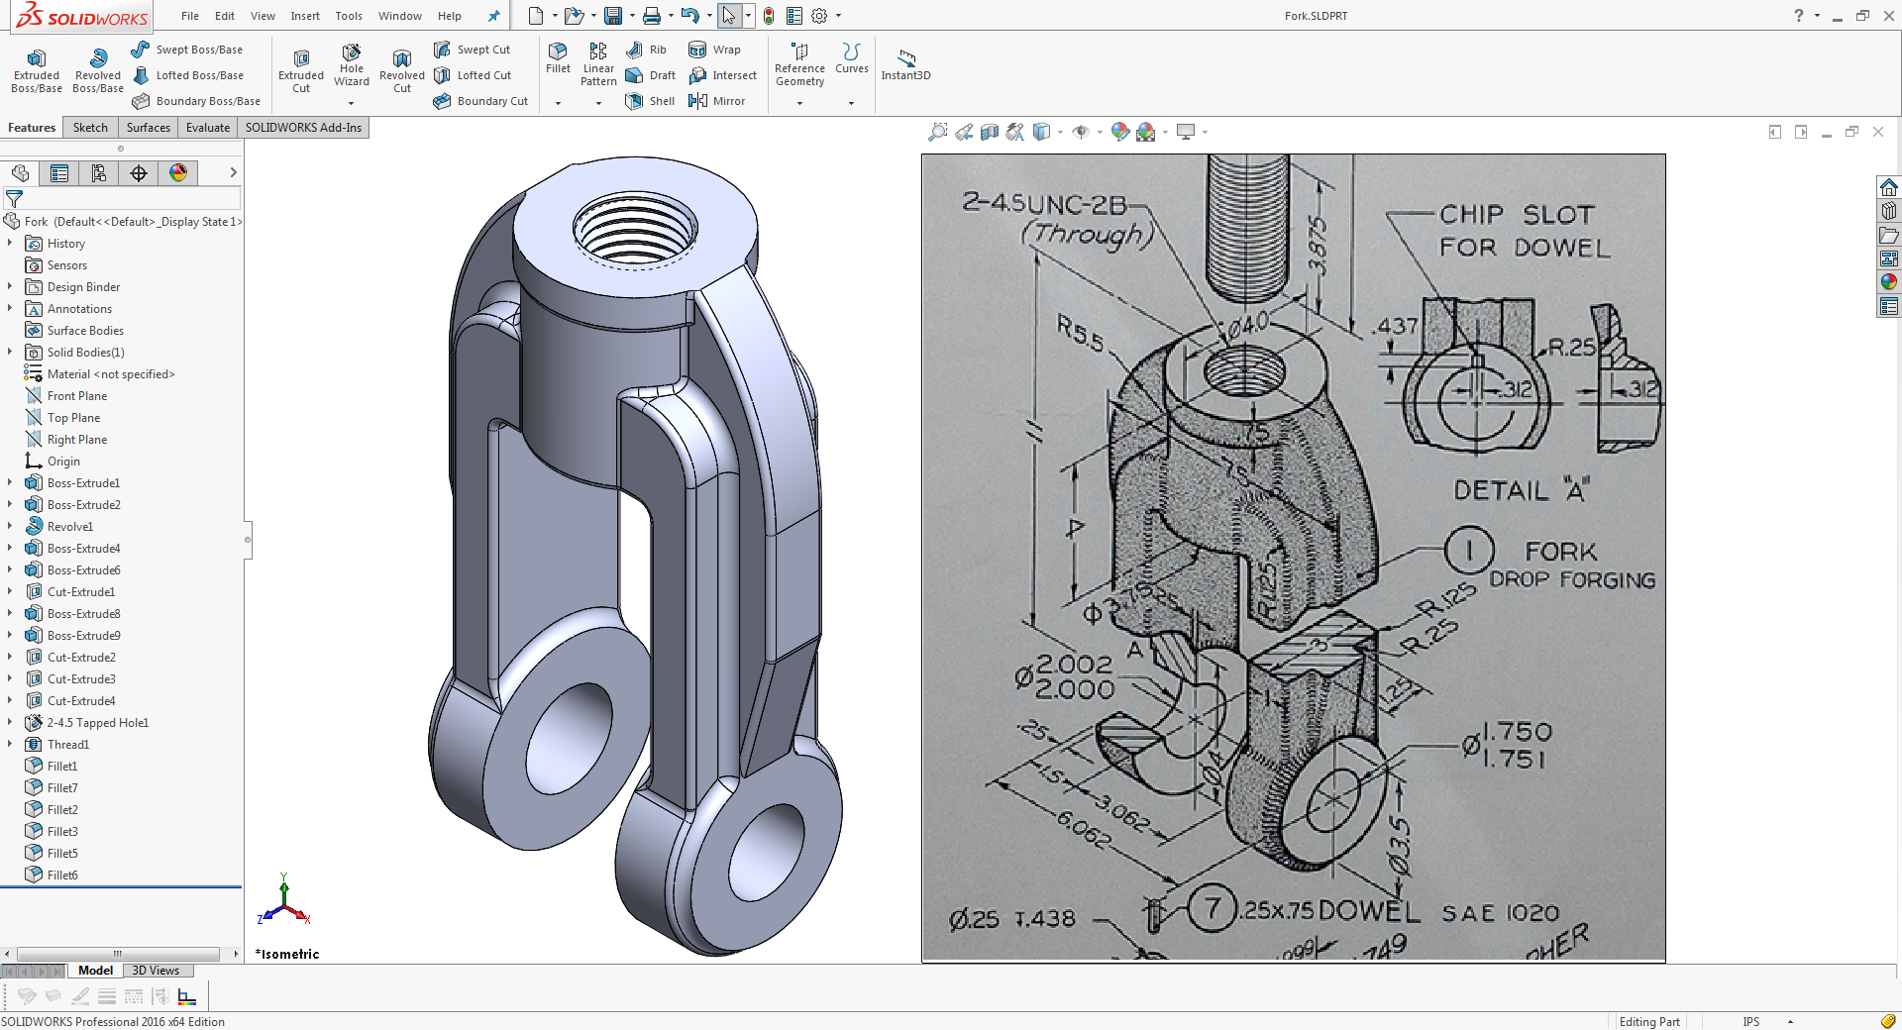The height and width of the screenshot is (1030, 1902).
Task: Expand the Solid Bodies(1) folder
Action: click(x=10, y=353)
